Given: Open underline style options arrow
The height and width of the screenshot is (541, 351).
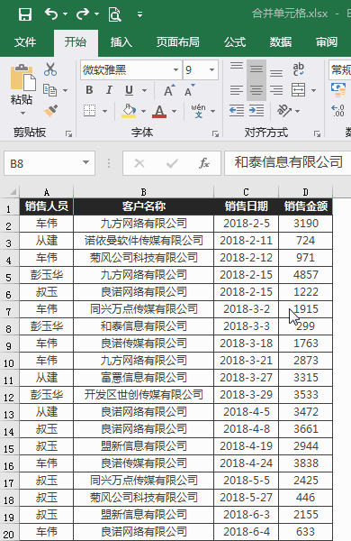Looking at the screenshot, I should pyautogui.click(x=145, y=91).
